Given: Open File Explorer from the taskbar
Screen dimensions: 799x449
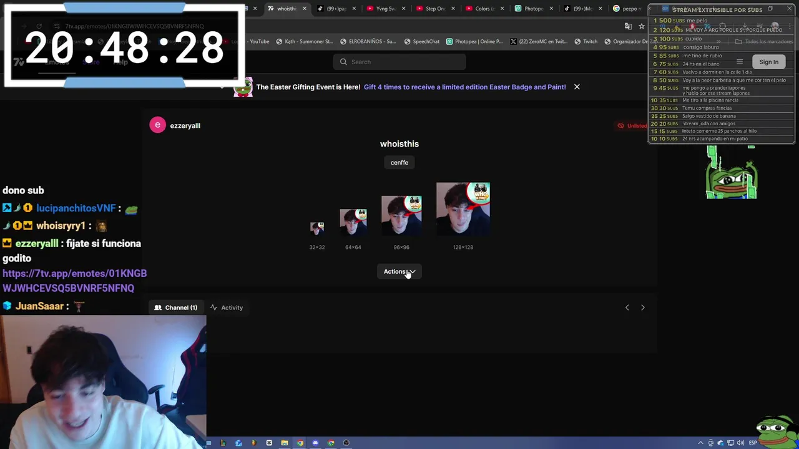Looking at the screenshot, I should coord(285,443).
